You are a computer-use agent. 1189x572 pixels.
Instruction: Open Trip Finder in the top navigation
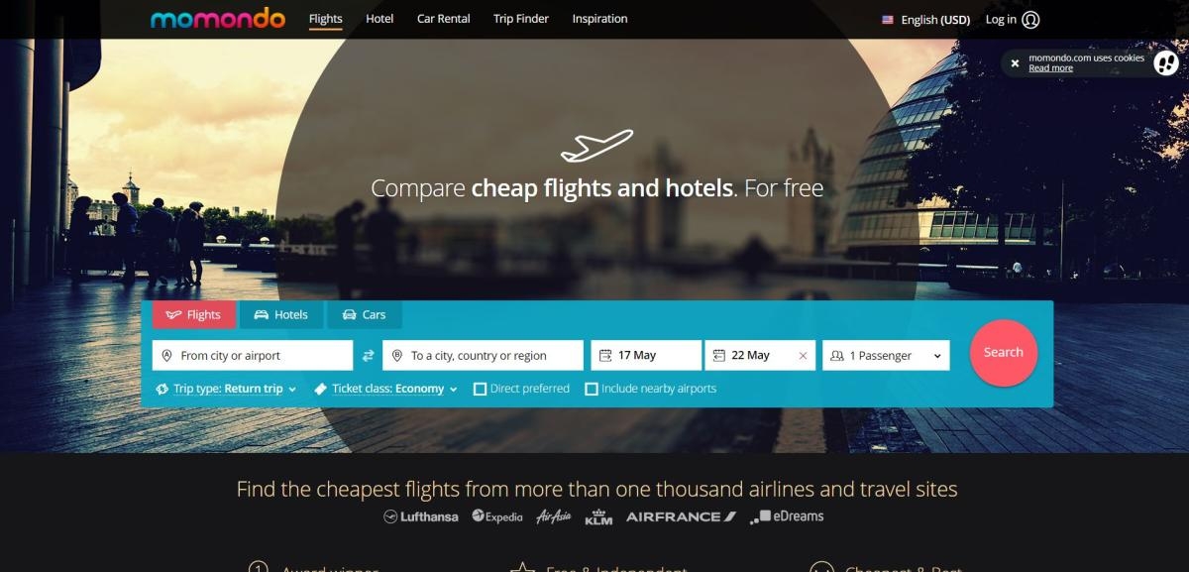coord(521,19)
